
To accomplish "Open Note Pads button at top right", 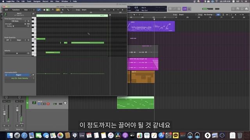I will [238, 9].
